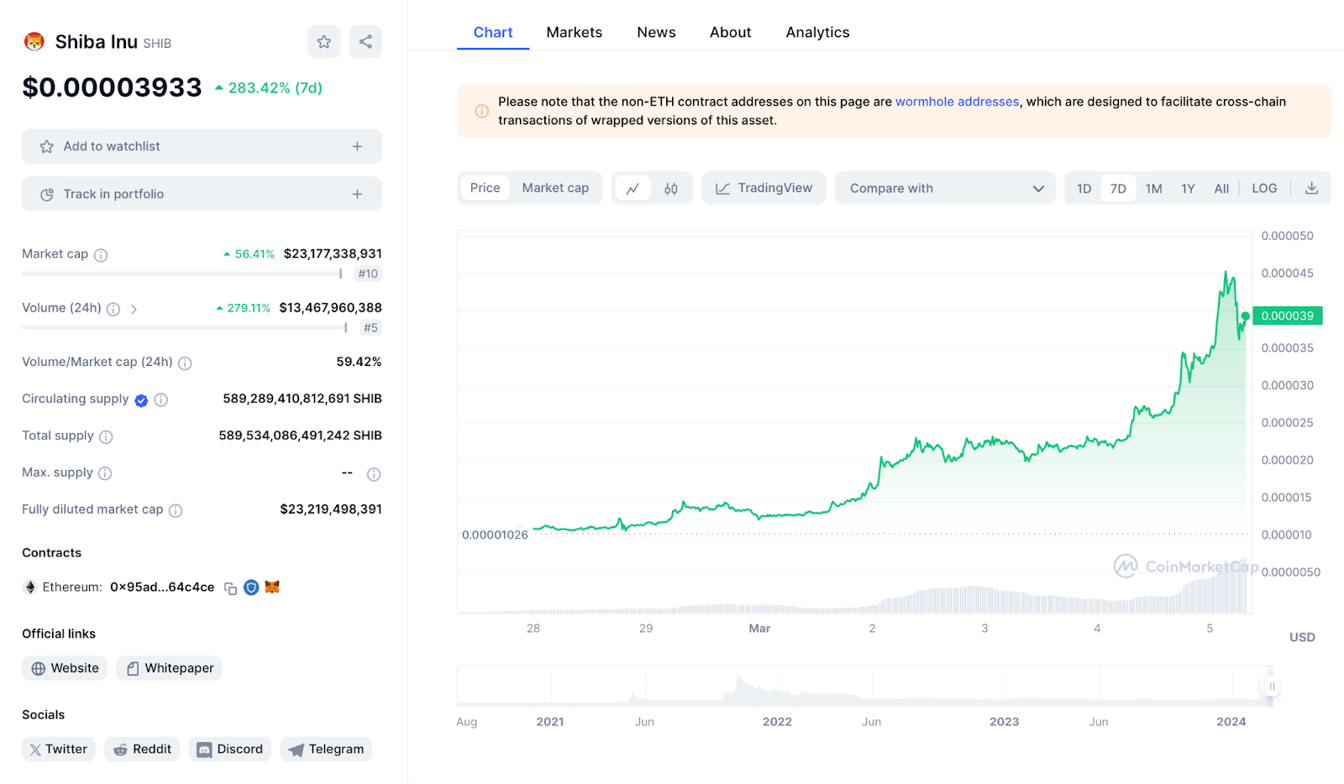Viewport: 1344px width, 784px height.
Task: Toggle LOG scale on chart
Action: (1264, 188)
